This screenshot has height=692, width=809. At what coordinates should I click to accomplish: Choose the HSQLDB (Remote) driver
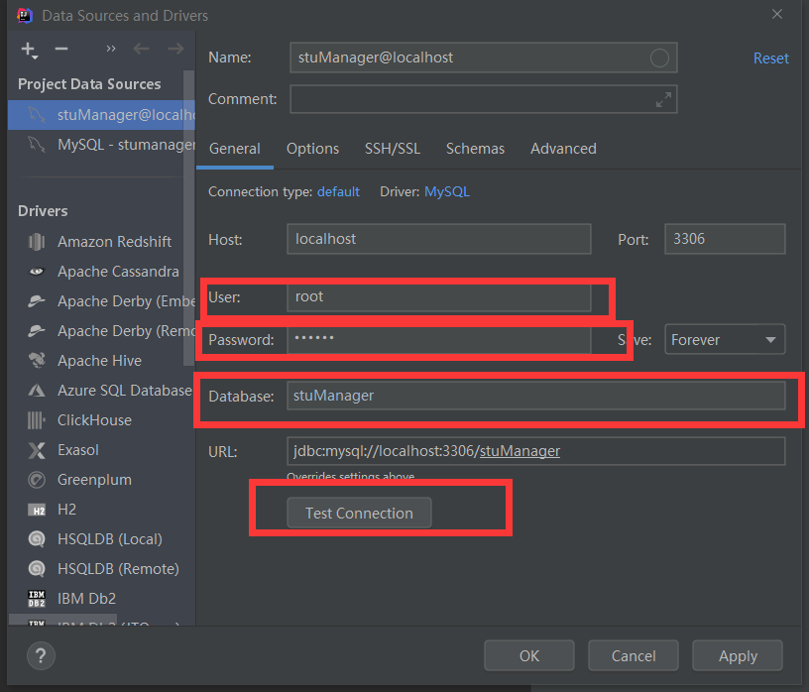(x=102, y=569)
